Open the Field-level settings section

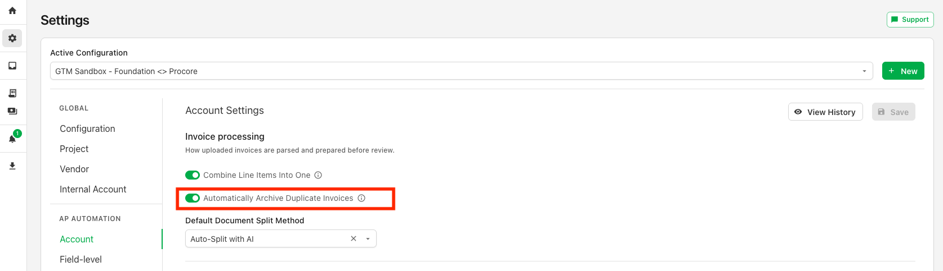[81, 259]
